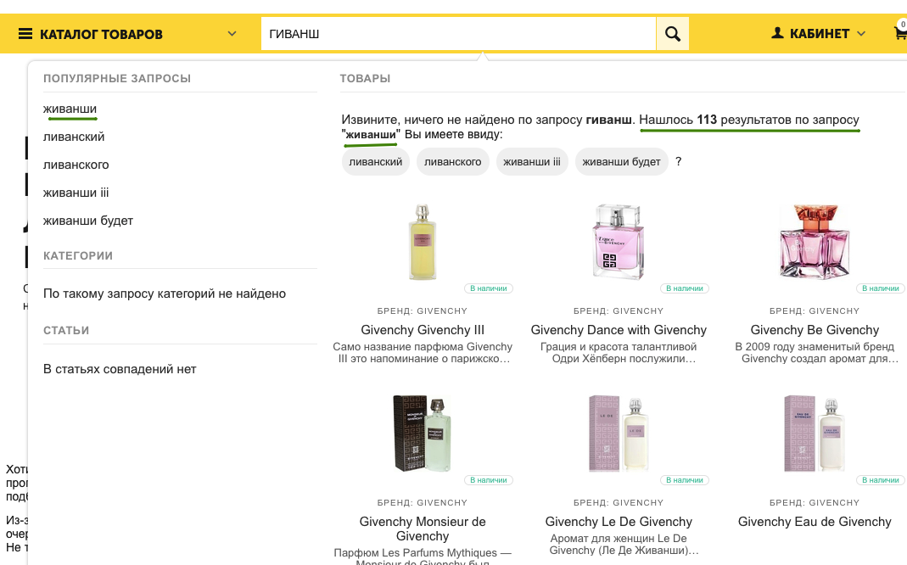Click the В статьях совпадений нет message
This screenshot has height=565, width=907.
click(120, 369)
